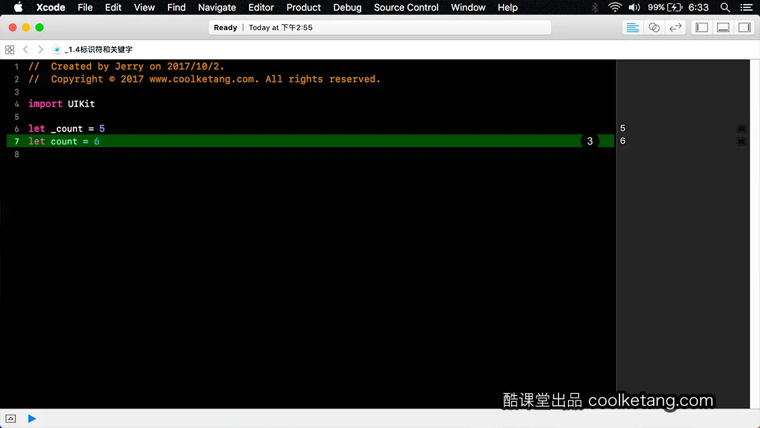Show the Assistant editor
This screenshot has height=428, width=760.
coord(654,27)
